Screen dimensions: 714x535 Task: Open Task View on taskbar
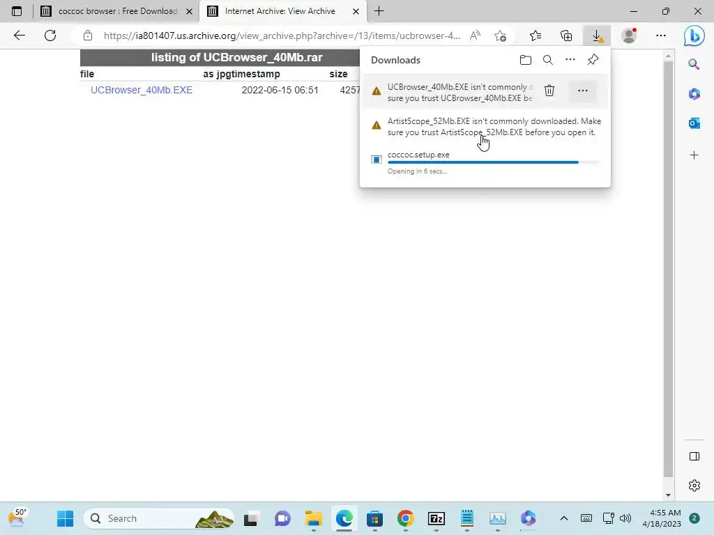point(251,518)
